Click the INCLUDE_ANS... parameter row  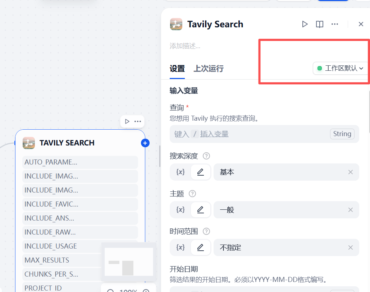point(80,218)
